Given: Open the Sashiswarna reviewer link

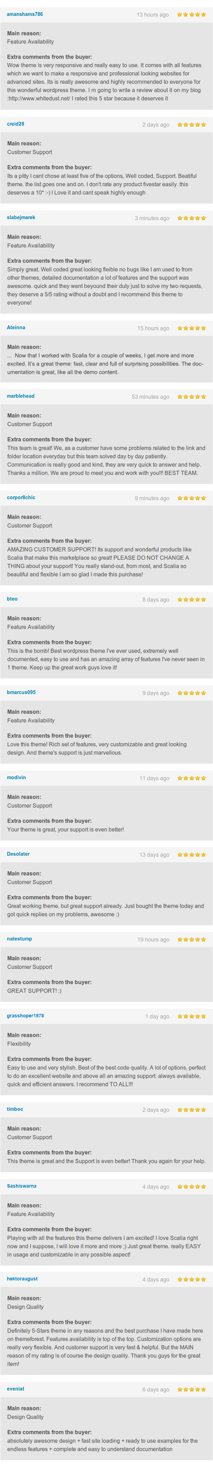Looking at the screenshot, I should 22,1186.
